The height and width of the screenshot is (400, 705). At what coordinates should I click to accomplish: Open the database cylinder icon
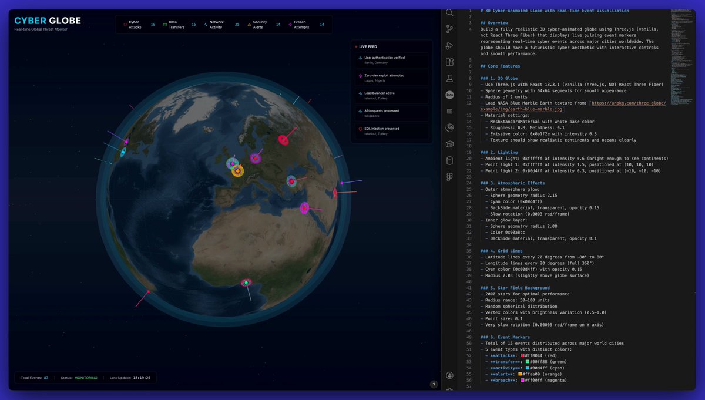tap(449, 160)
